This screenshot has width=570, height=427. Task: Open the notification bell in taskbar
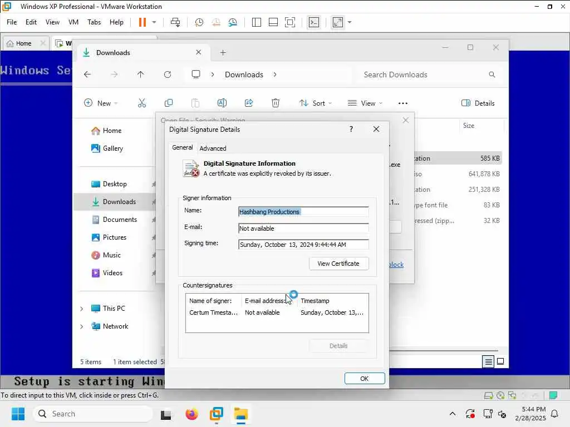click(555, 414)
